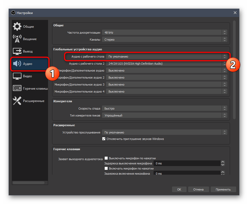Click the vertical scrollbar of settings panel

pos(234,70)
